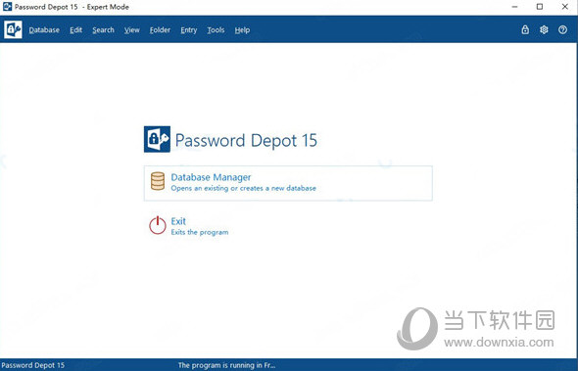This screenshot has width=578, height=371.
Task: Click the Password Depot logo in menu bar
Action: tap(13, 29)
